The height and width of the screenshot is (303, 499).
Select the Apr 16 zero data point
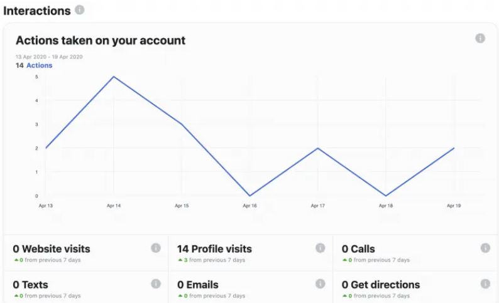pyautogui.click(x=250, y=196)
